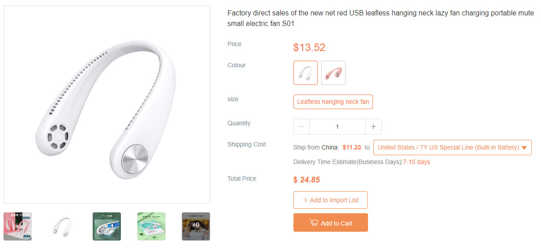This screenshot has height=248, width=541.
Task: Click the quantity number input field
Action: point(337,127)
